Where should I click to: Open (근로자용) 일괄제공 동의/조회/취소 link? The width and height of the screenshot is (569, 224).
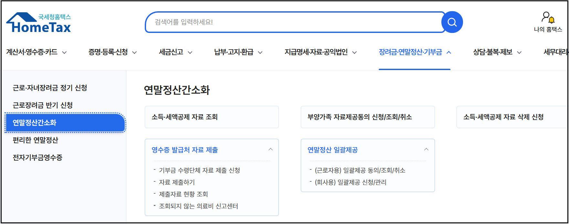[360, 170]
